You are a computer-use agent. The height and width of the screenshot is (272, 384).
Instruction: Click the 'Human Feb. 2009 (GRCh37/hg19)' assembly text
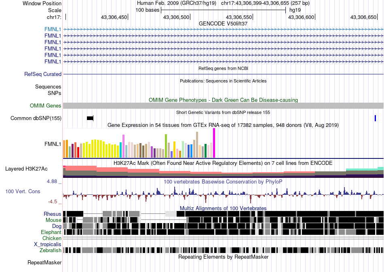coord(177,3)
